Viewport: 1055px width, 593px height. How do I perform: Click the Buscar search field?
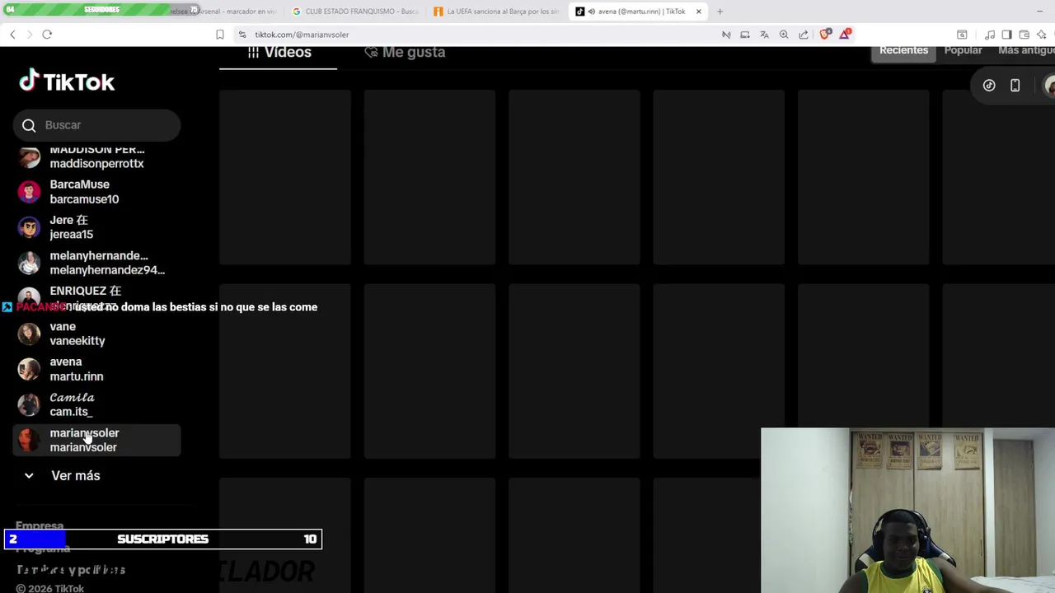point(96,125)
